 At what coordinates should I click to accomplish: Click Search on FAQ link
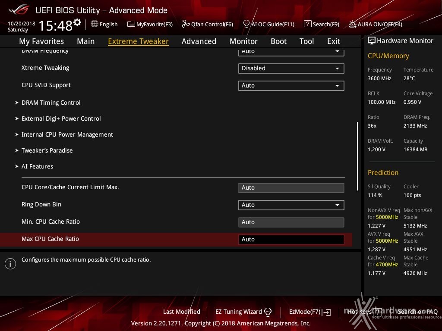tap(417, 312)
